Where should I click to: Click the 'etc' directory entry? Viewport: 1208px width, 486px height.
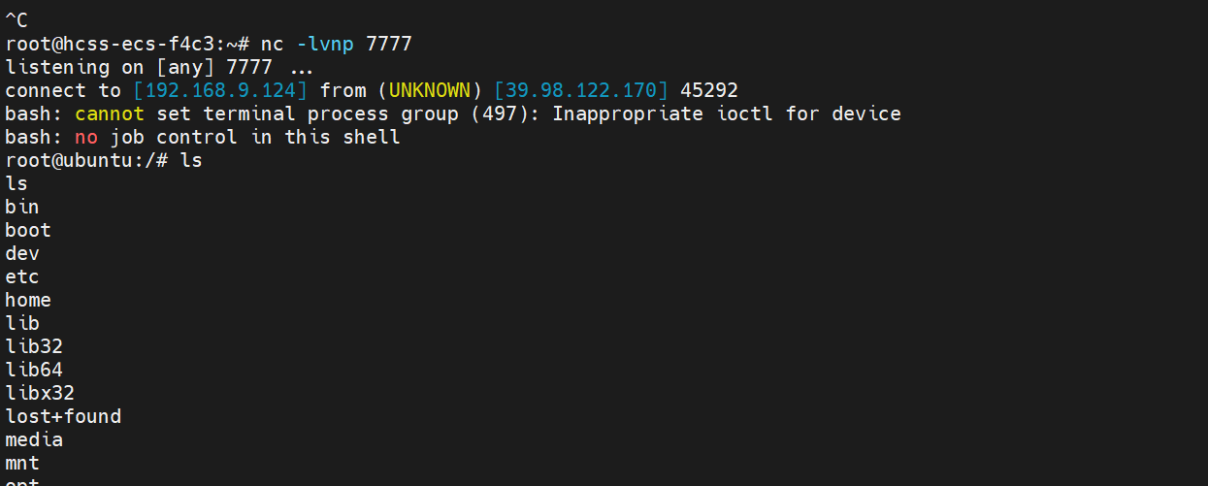pos(22,276)
